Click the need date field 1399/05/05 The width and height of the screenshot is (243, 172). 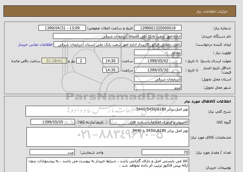53,122
